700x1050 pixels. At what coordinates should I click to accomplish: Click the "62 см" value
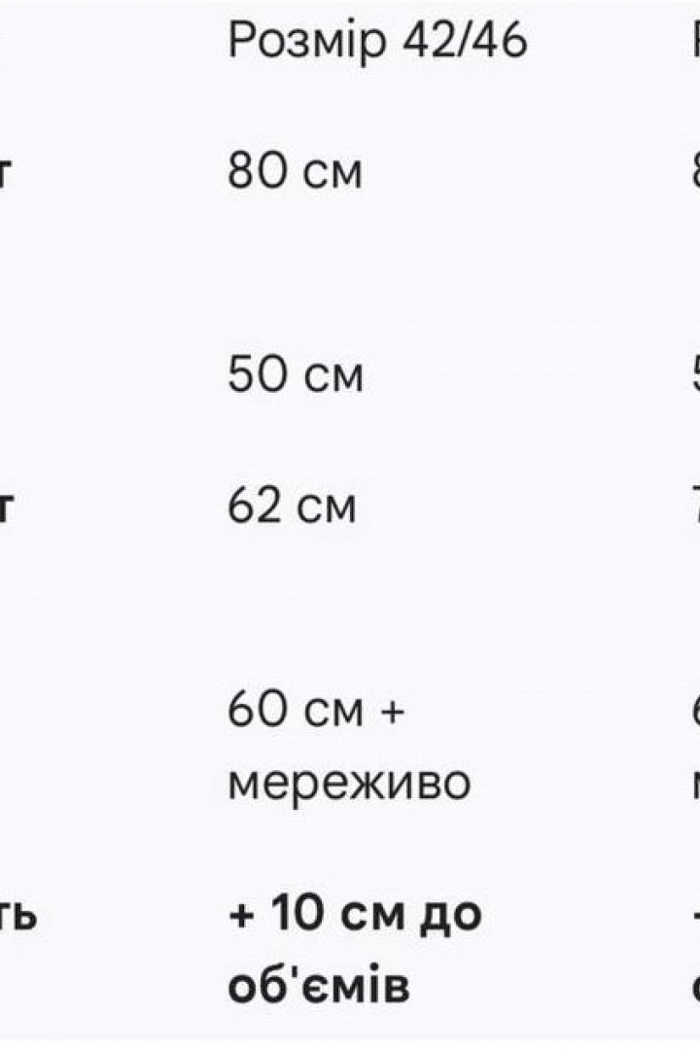[x=293, y=507]
